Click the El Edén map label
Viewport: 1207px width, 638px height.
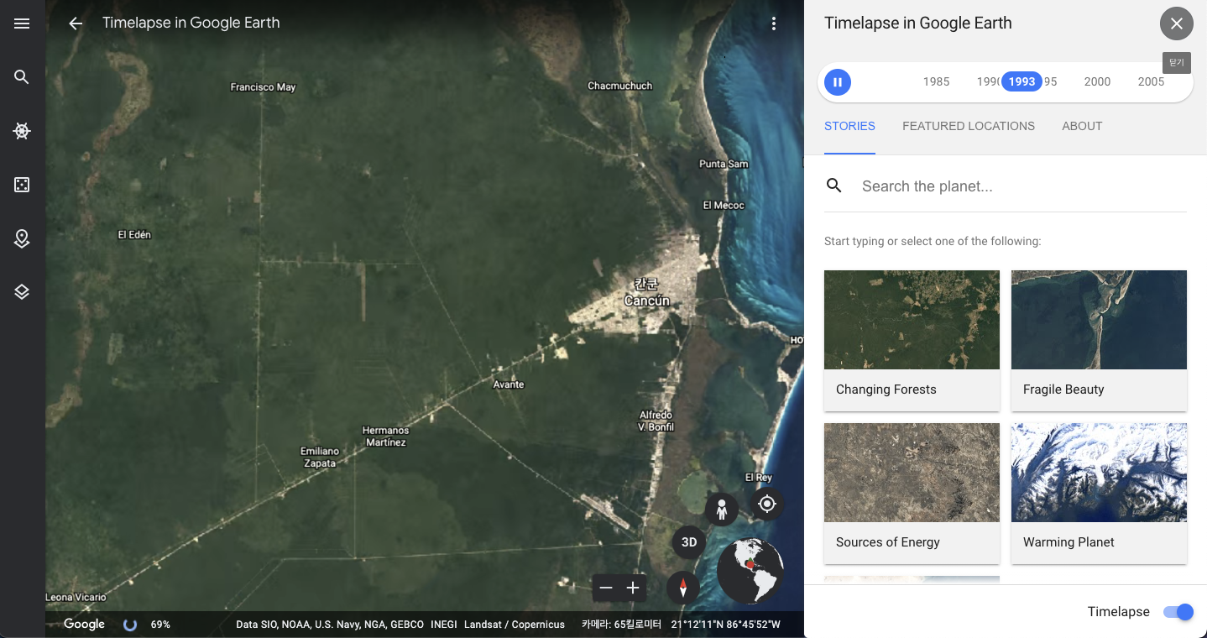click(134, 235)
